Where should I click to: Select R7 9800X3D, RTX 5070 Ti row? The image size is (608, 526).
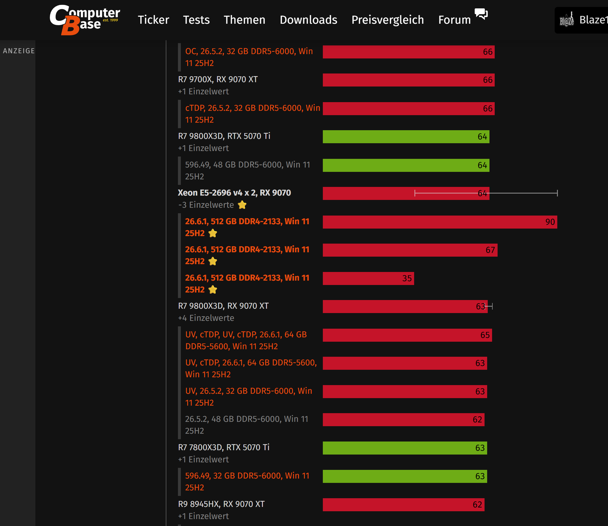pyautogui.click(x=224, y=136)
